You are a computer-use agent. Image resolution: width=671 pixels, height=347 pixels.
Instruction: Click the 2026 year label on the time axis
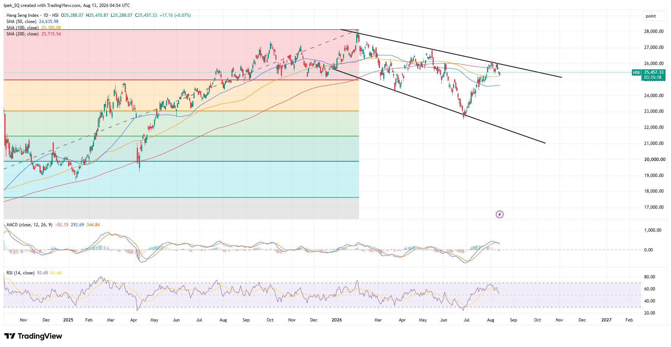(x=337, y=320)
